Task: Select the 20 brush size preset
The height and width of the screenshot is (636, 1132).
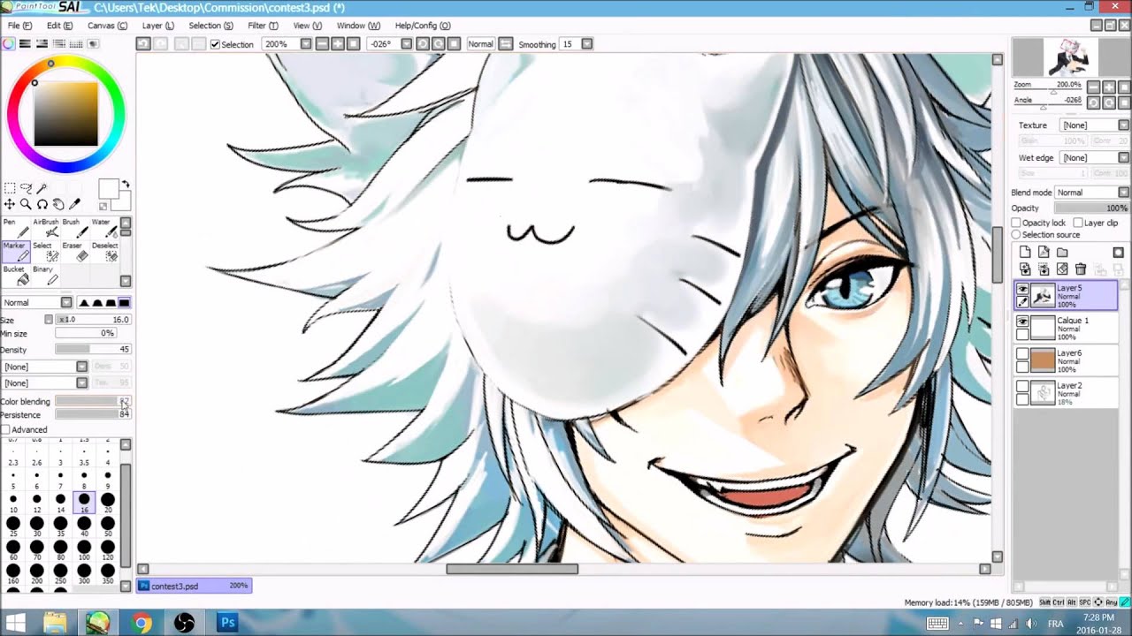Action: coord(108,503)
